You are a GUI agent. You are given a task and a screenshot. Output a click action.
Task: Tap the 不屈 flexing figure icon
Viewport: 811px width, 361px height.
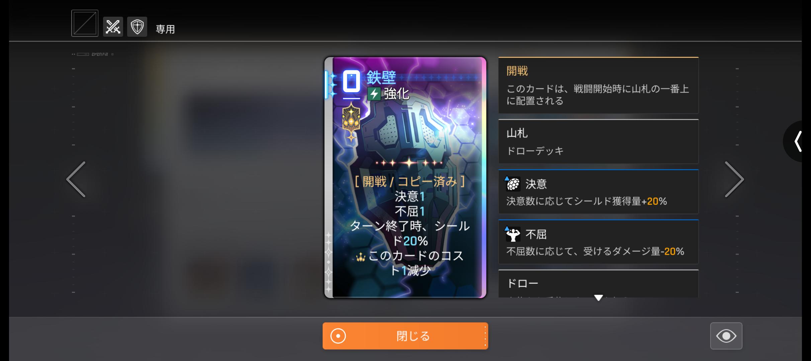pos(513,234)
